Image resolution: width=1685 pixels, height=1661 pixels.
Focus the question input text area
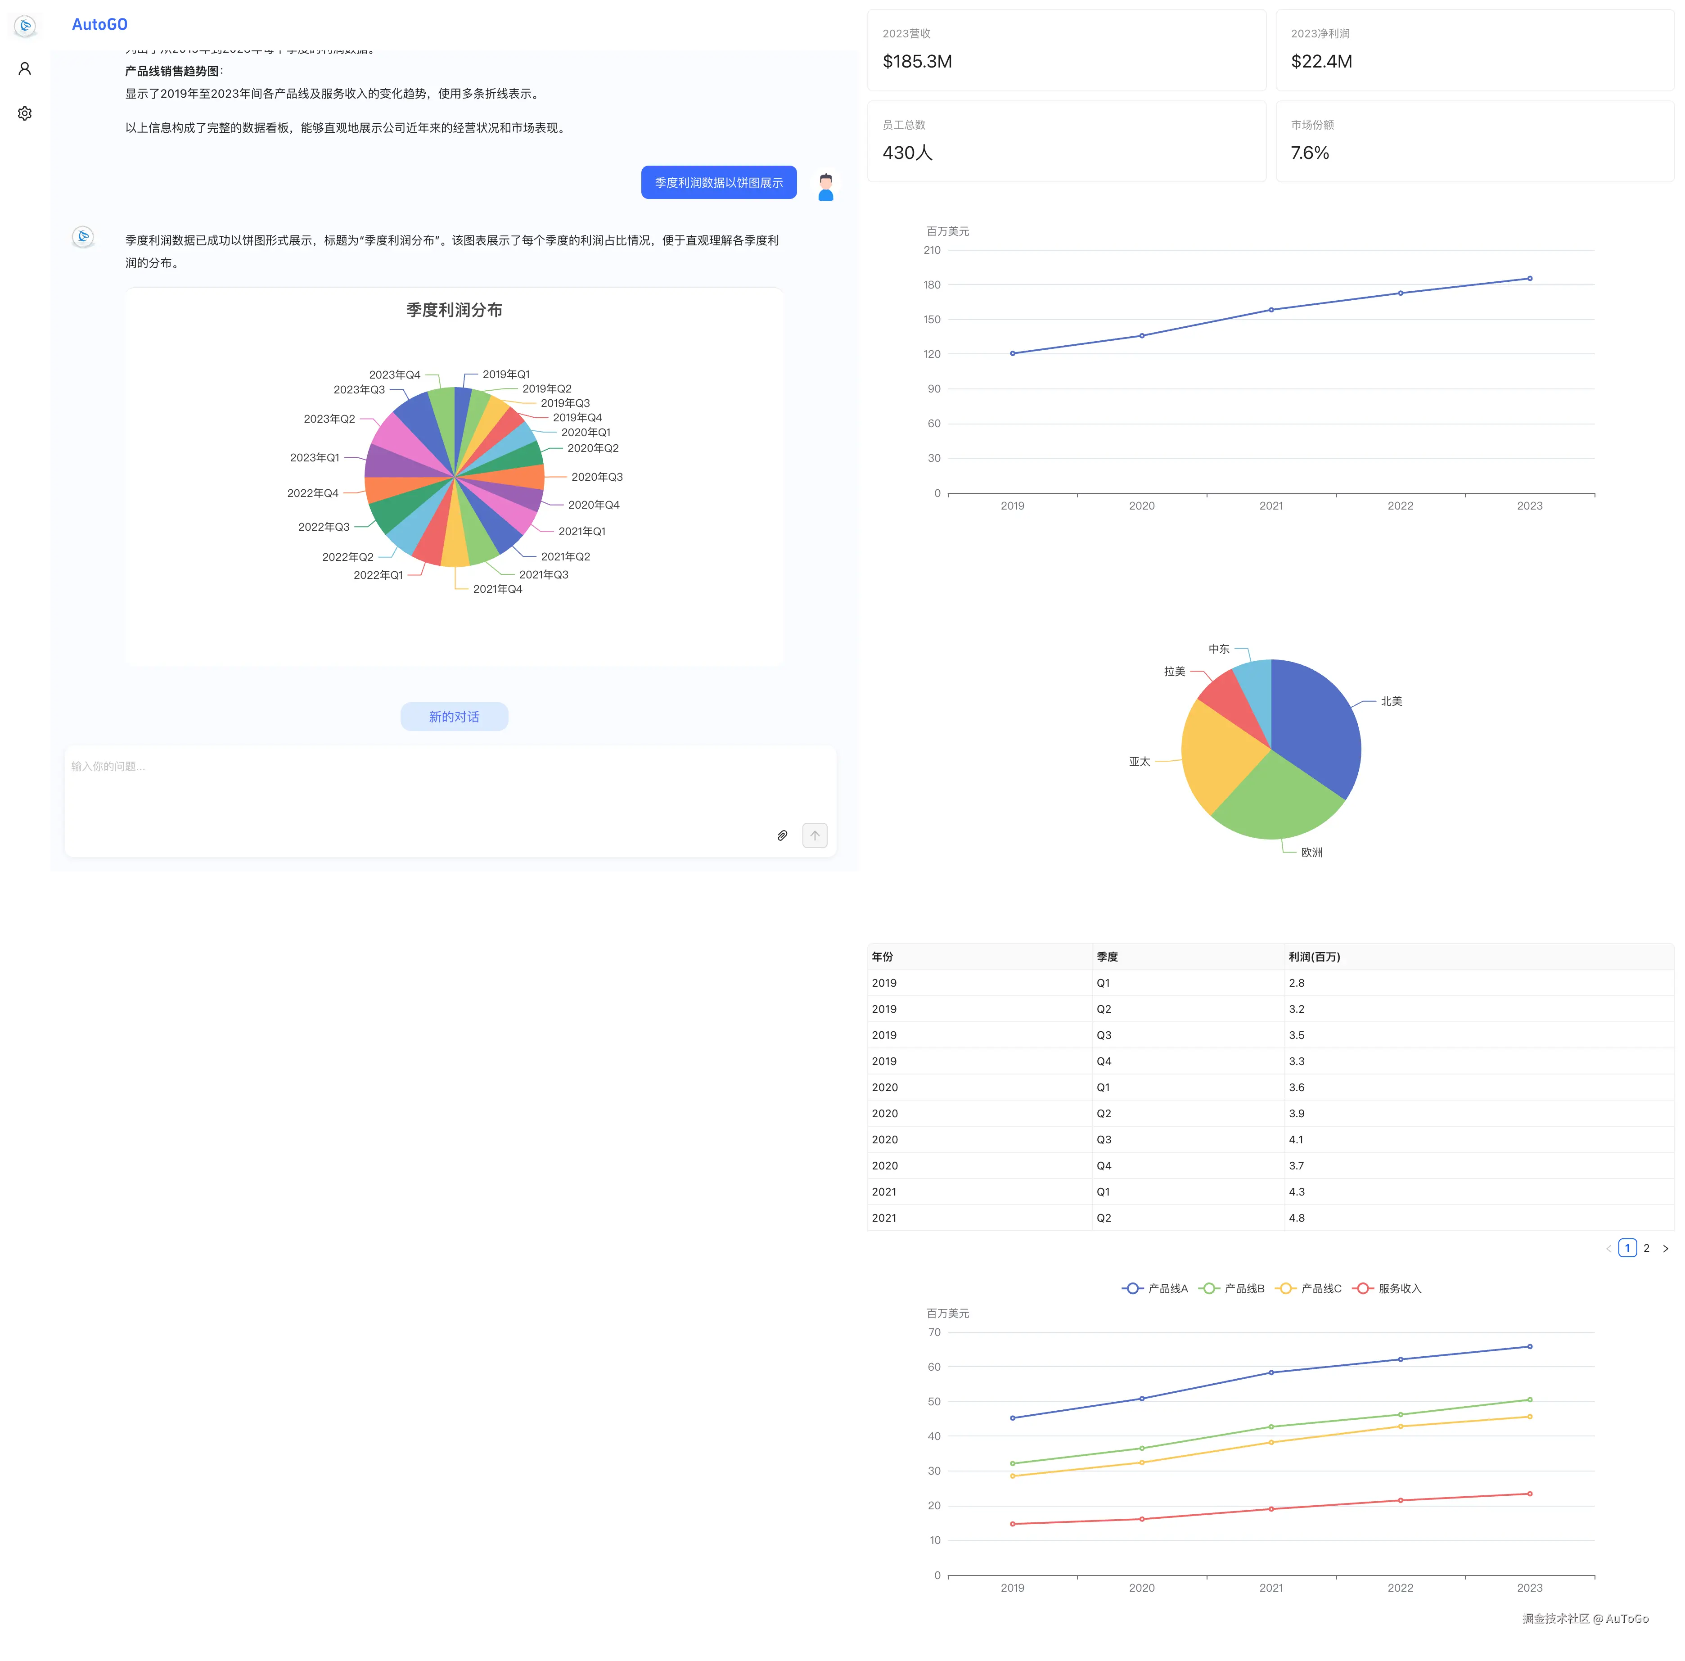[419, 785]
